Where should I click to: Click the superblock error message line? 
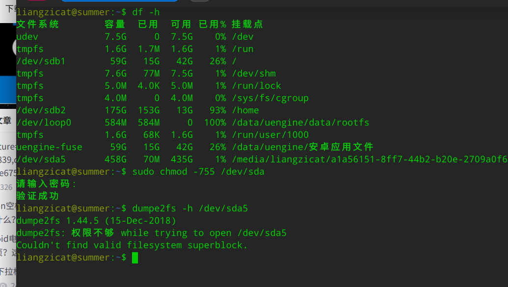pyautogui.click(x=132, y=245)
